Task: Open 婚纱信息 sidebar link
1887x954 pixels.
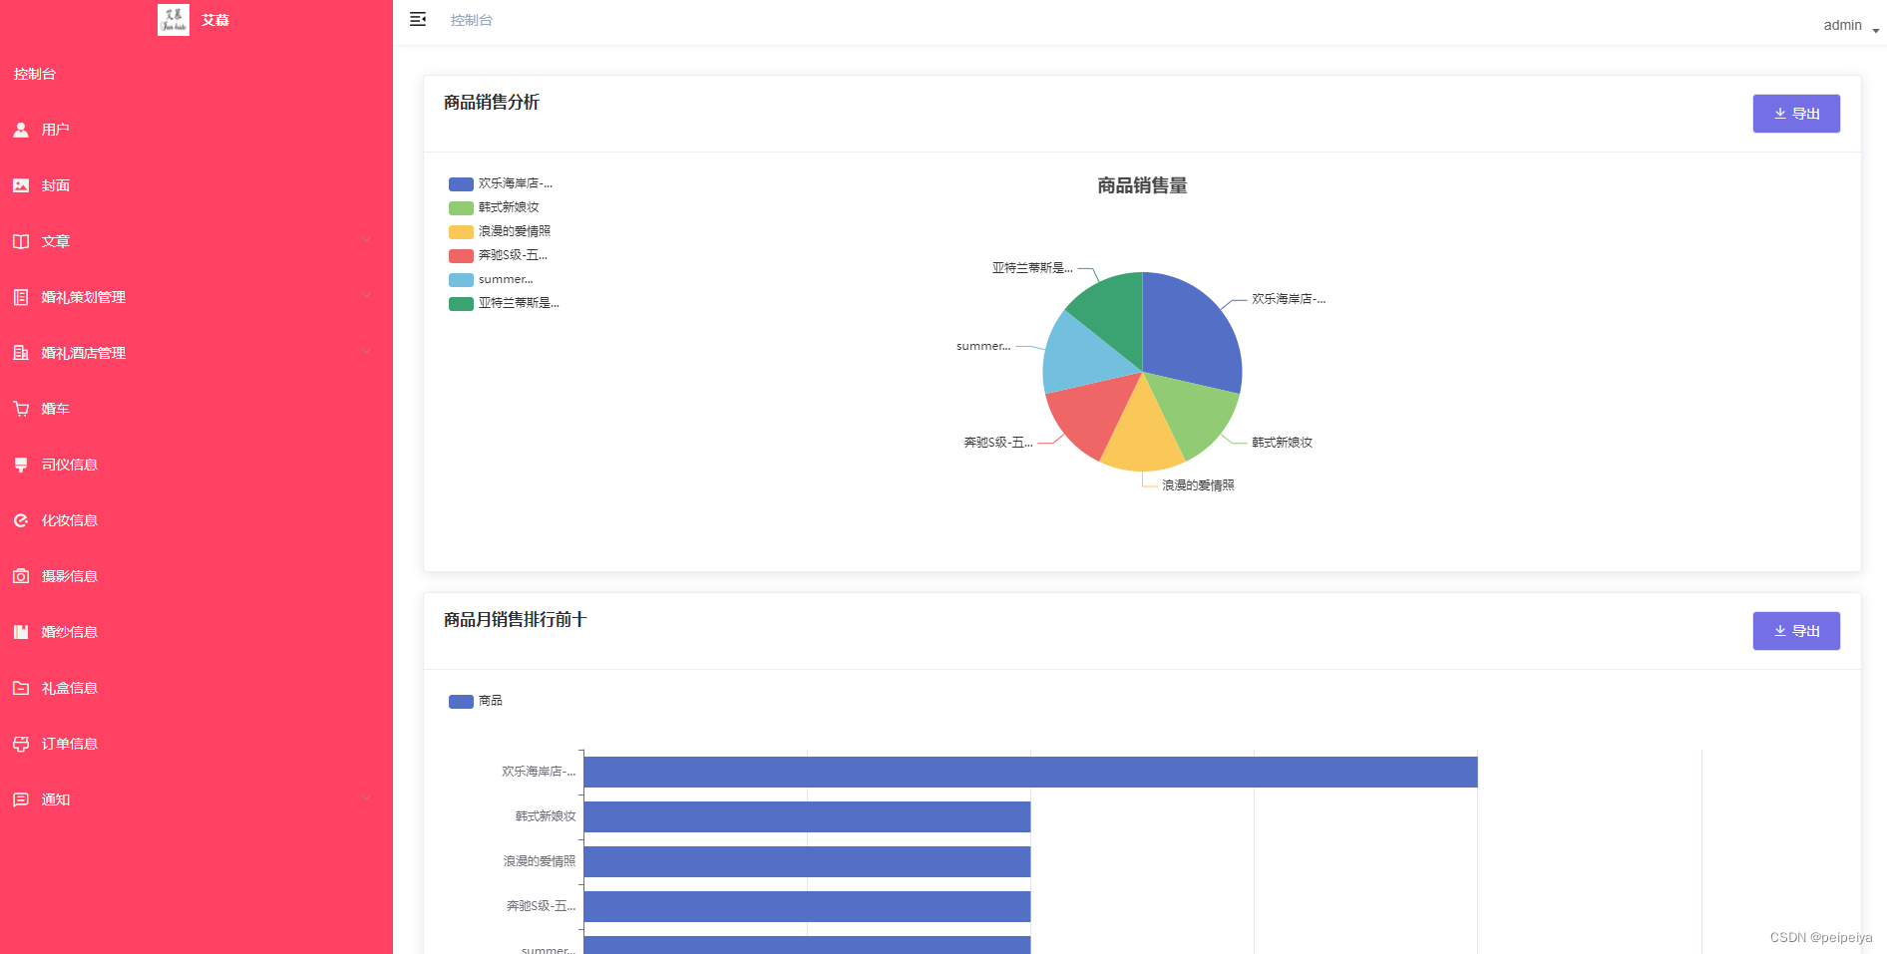Action: [196, 632]
